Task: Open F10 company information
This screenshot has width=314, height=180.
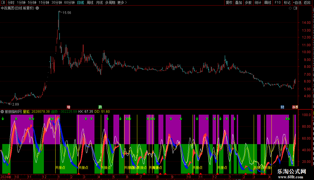Action: (278, 2)
